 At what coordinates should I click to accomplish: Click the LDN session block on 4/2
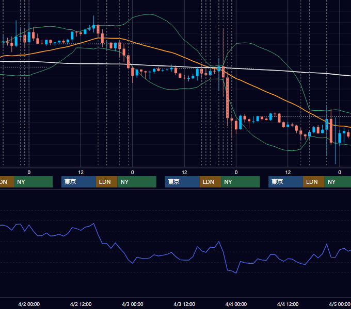106,182
